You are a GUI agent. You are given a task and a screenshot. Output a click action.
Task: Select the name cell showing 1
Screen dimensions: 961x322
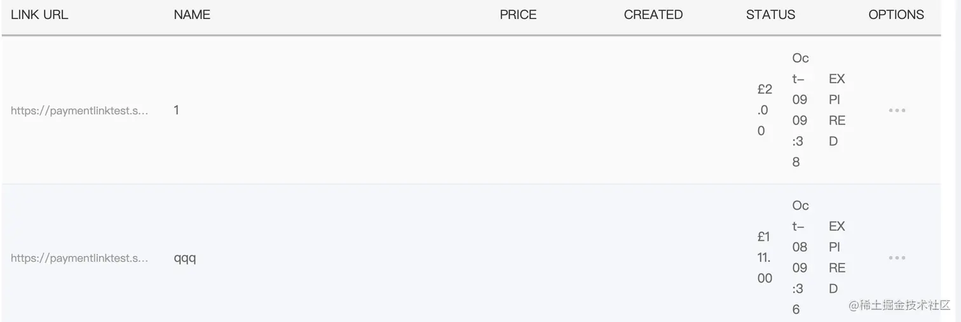pos(176,111)
